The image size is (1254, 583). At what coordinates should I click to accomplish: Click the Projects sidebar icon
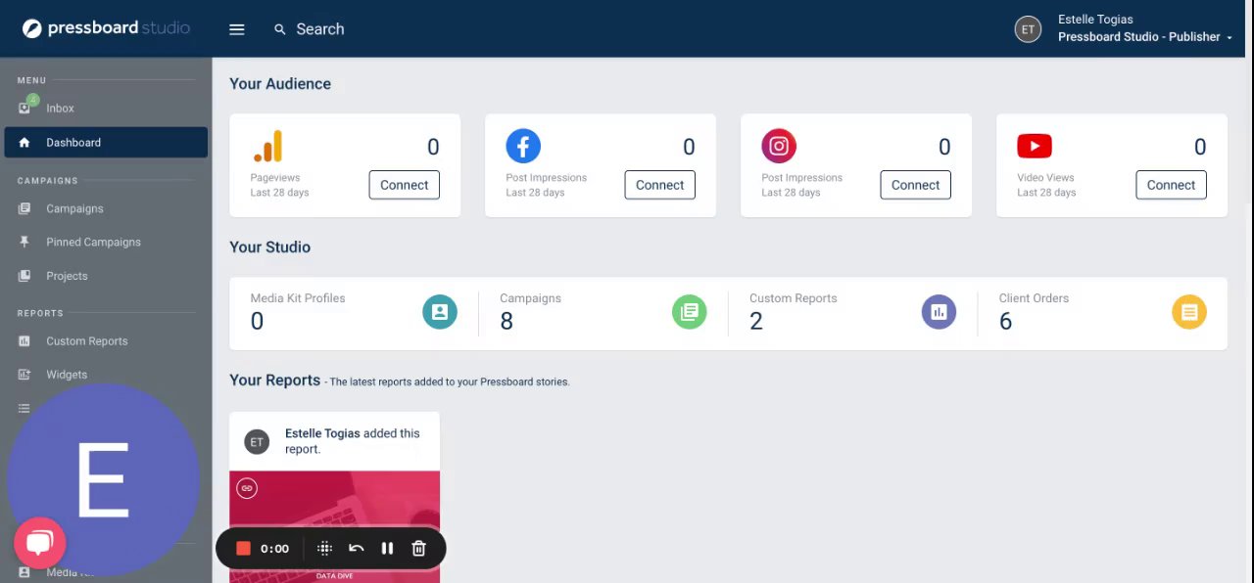pyautogui.click(x=24, y=276)
